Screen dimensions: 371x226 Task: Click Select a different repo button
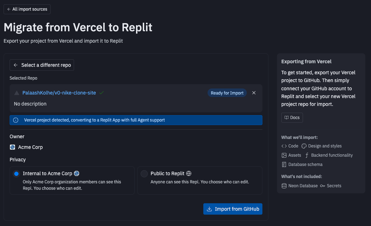click(x=42, y=65)
